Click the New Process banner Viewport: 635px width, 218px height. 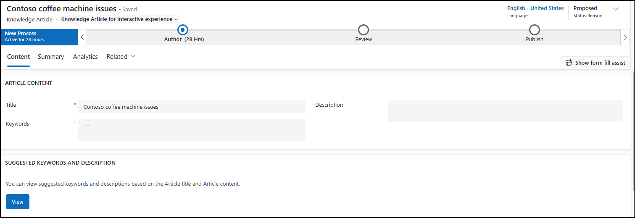(x=39, y=37)
